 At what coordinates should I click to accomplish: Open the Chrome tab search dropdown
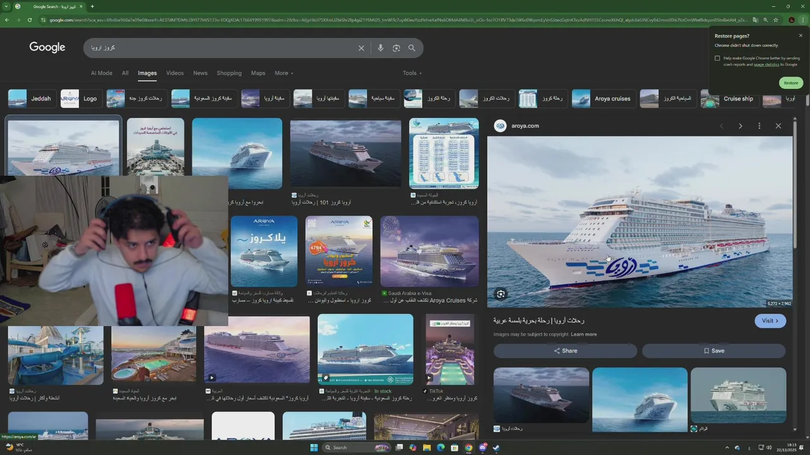pos(6,6)
